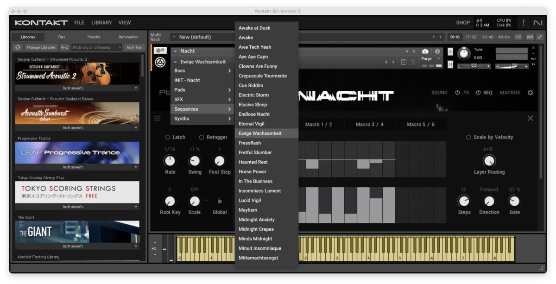The width and height of the screenshot is (556, 284).
Task: Open the Pads snapshot submenu
Action: [202, 90]
